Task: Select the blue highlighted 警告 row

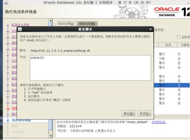Action: coord(172,85)
